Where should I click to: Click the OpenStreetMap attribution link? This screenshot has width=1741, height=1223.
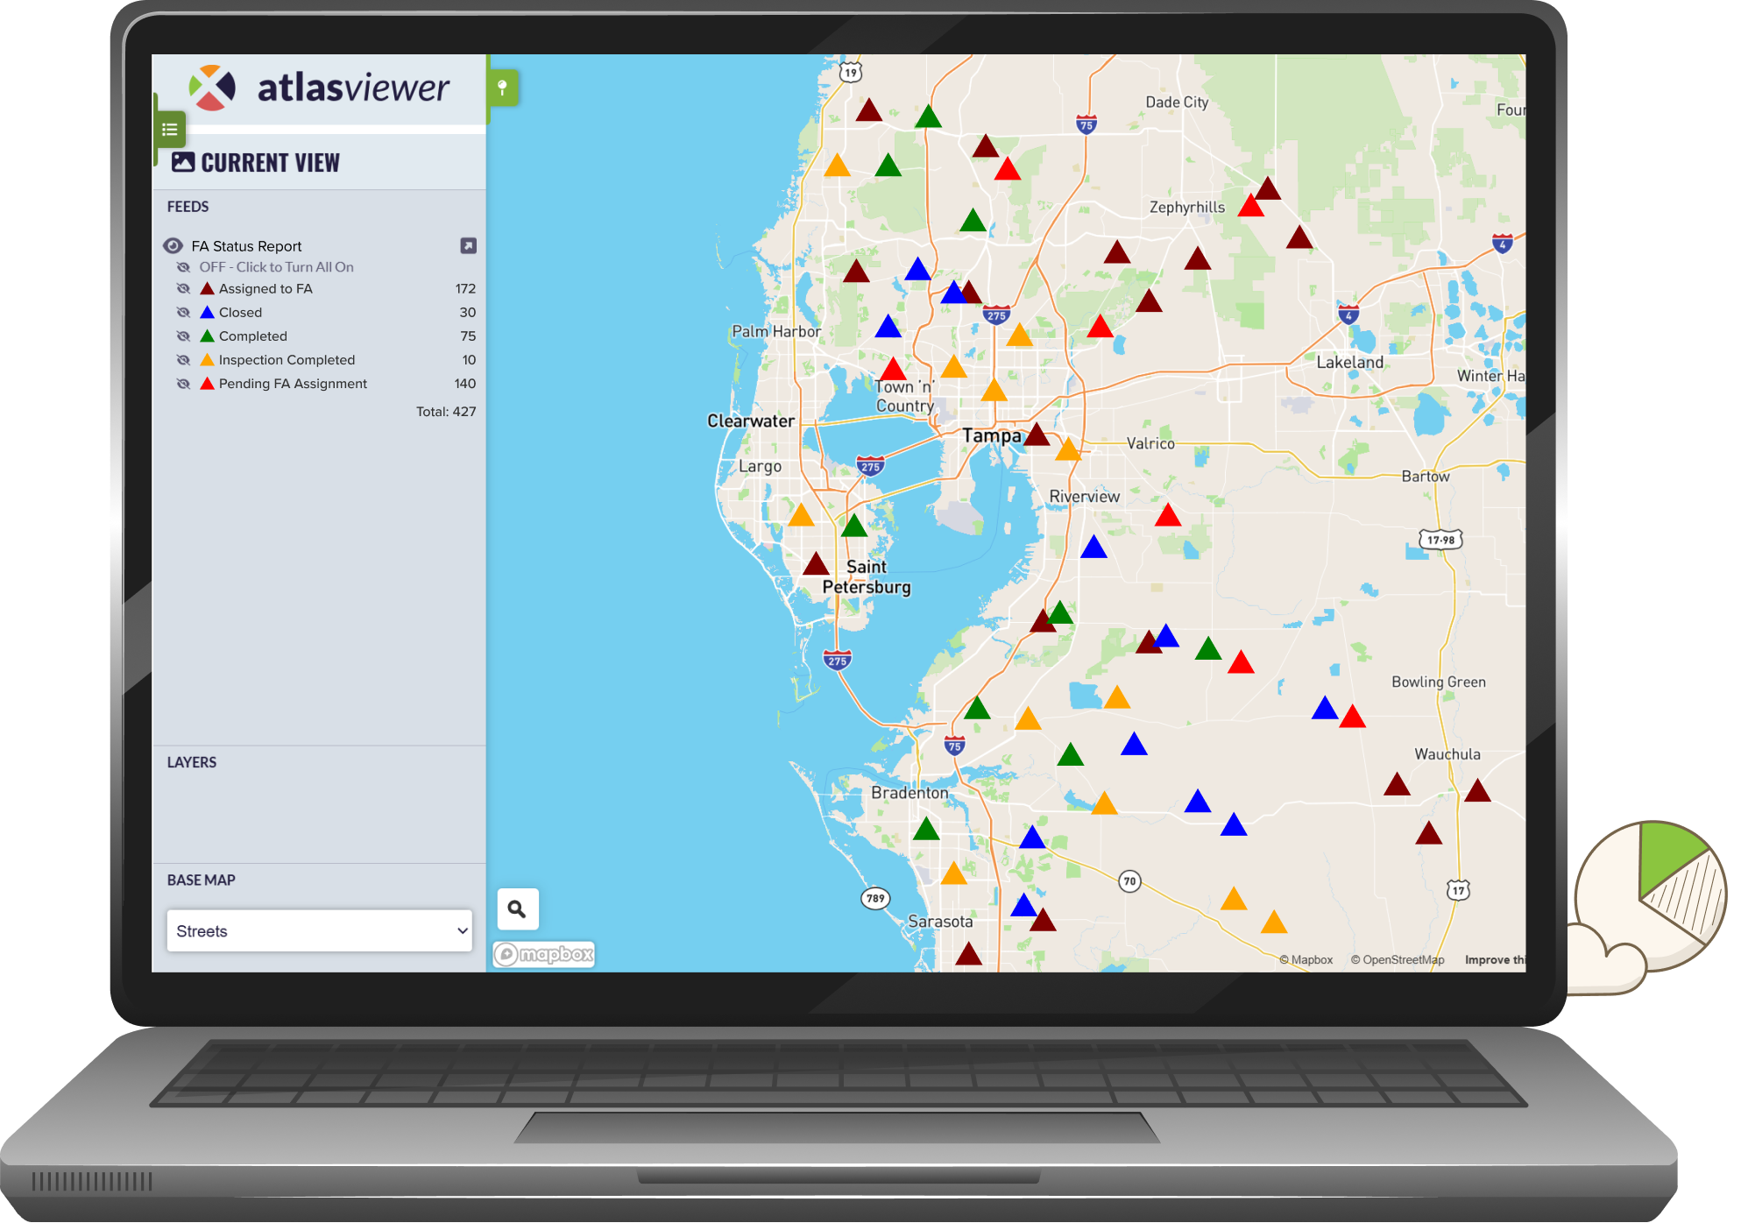pos(1398,960)
